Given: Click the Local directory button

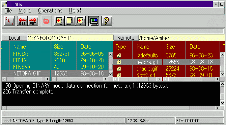Looking at the screenshot, I should click(14, 38).
